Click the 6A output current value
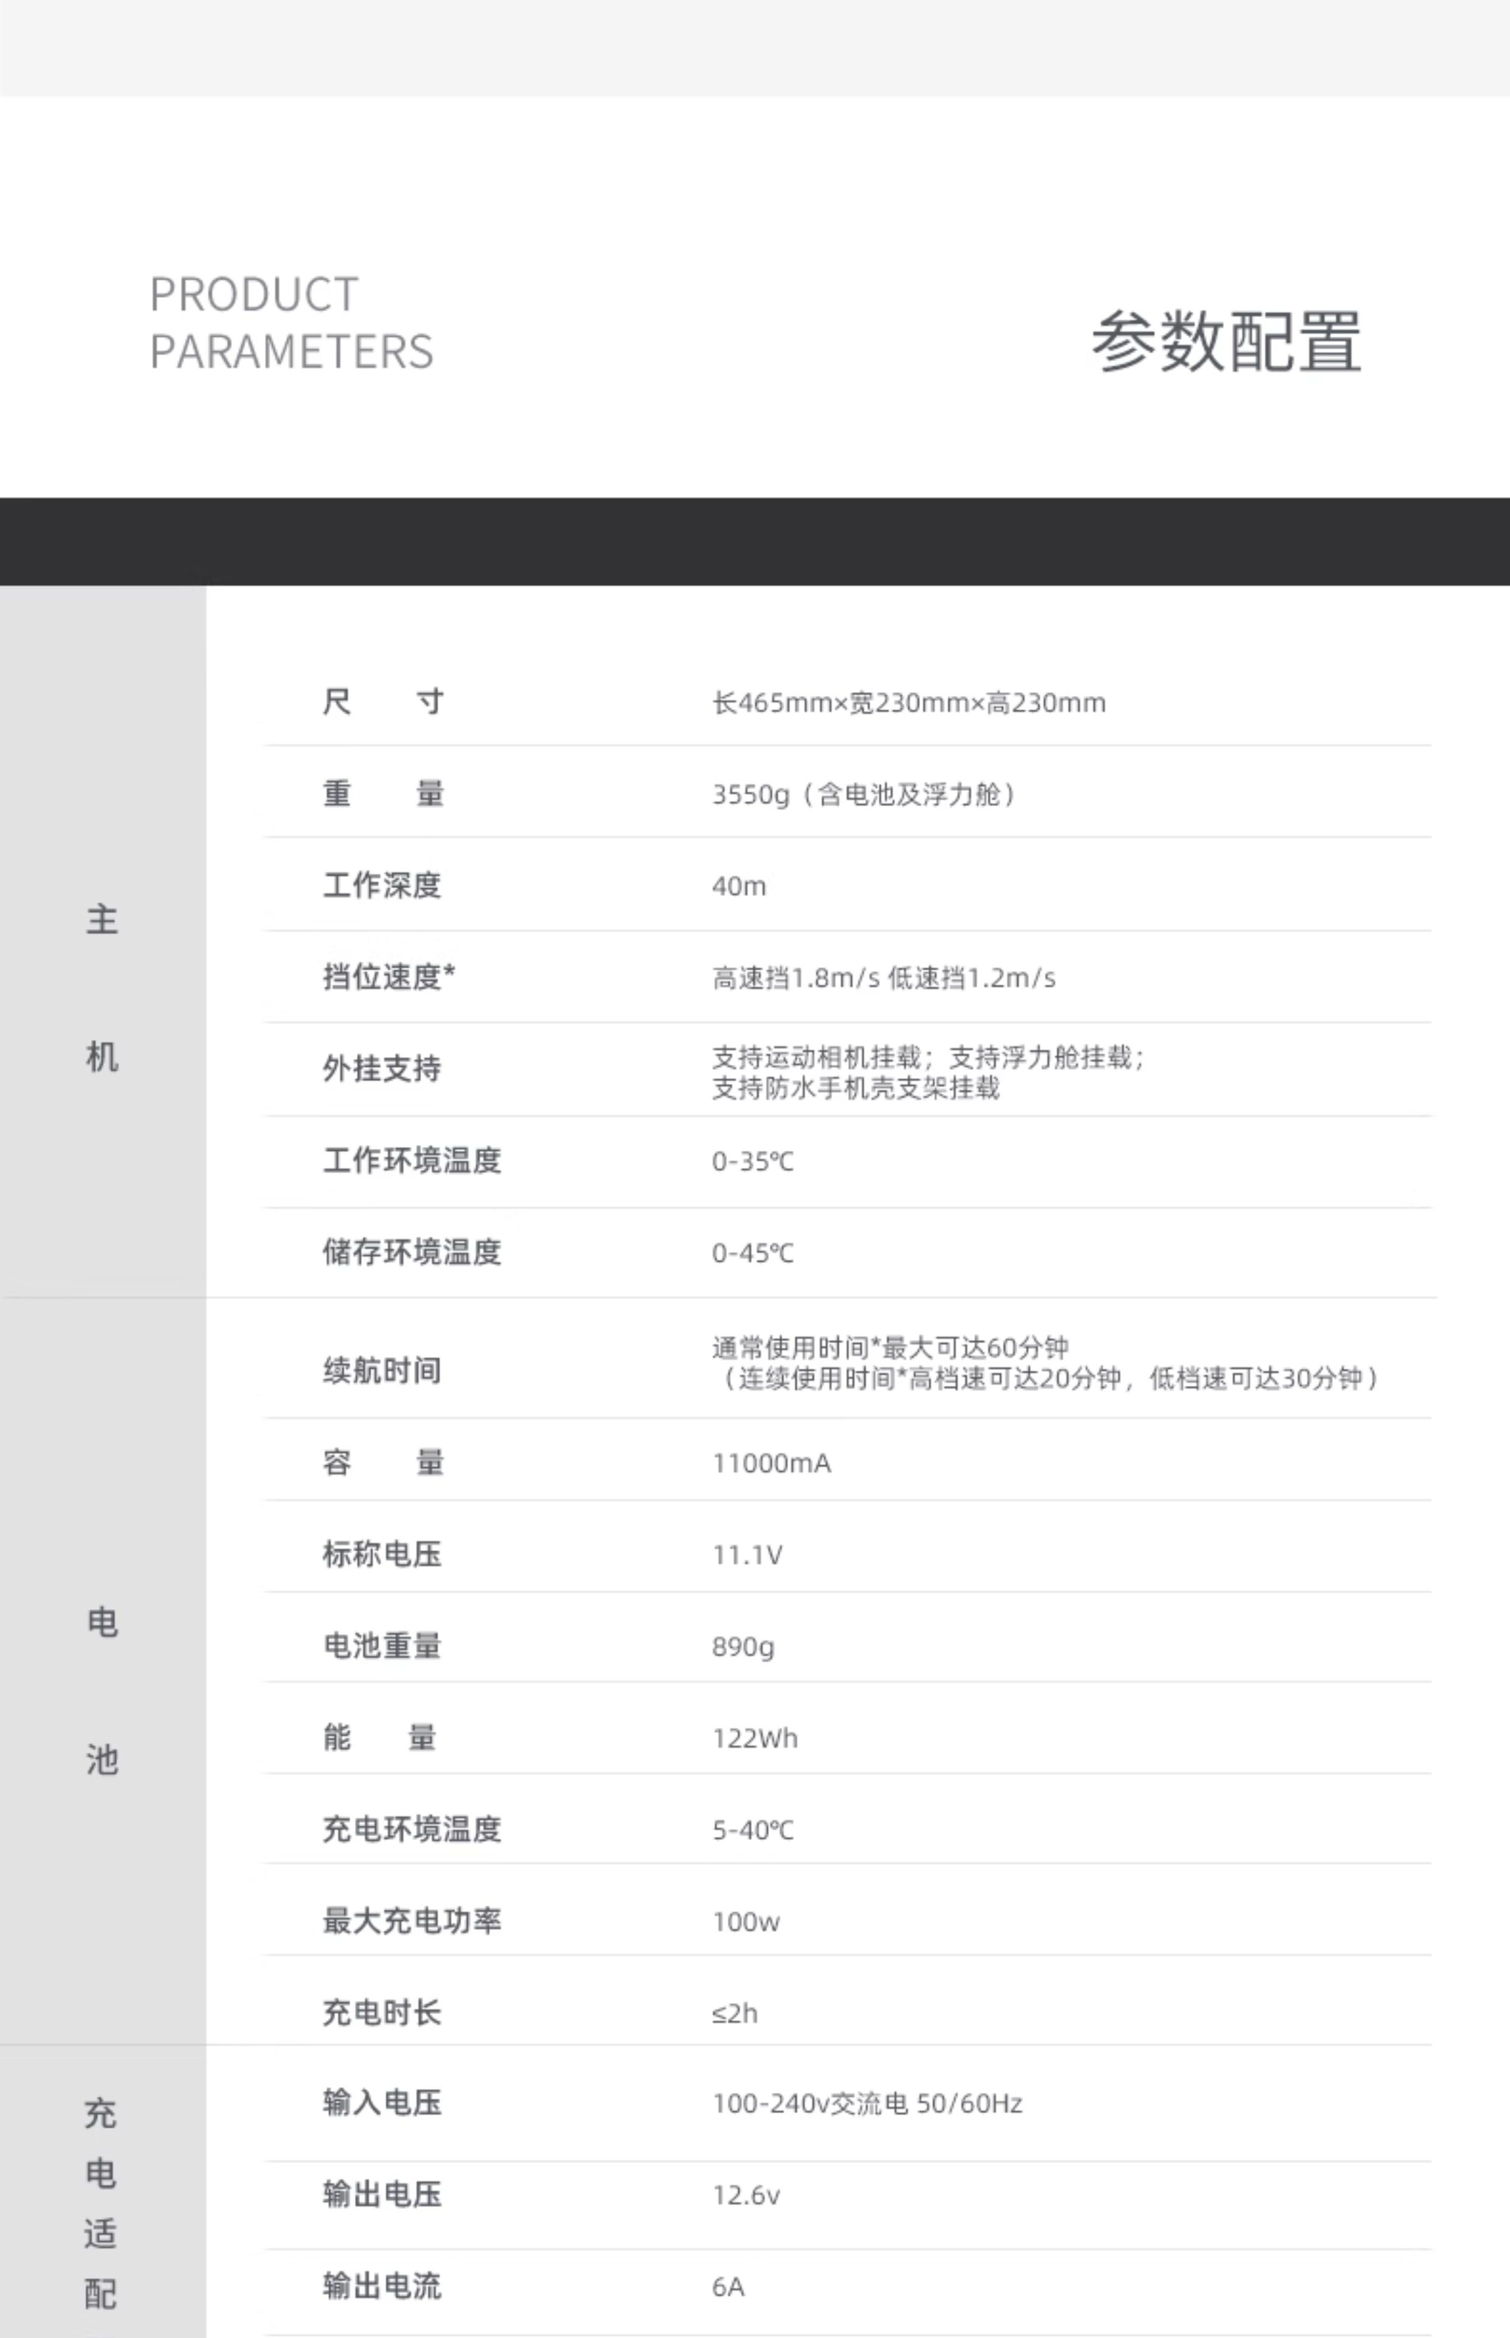This screenshot has width=1510, height=2338. 728,2287
